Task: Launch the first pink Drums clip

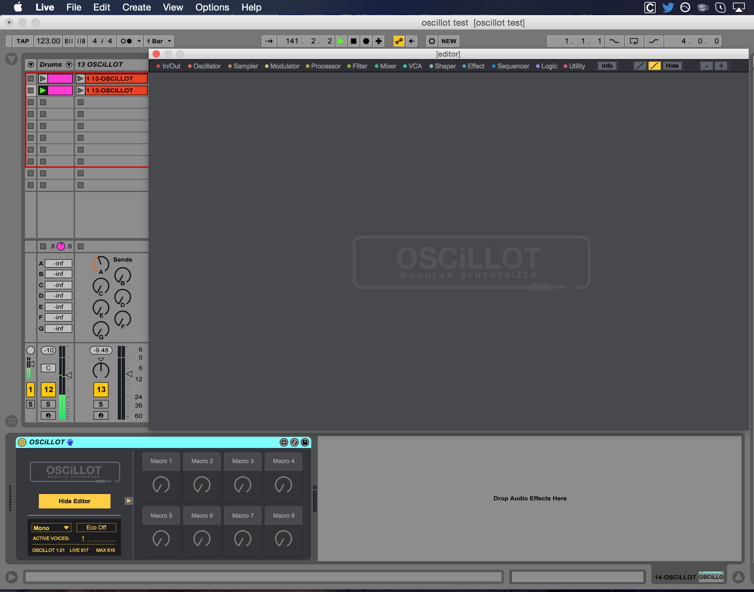Action: point(43,78)
